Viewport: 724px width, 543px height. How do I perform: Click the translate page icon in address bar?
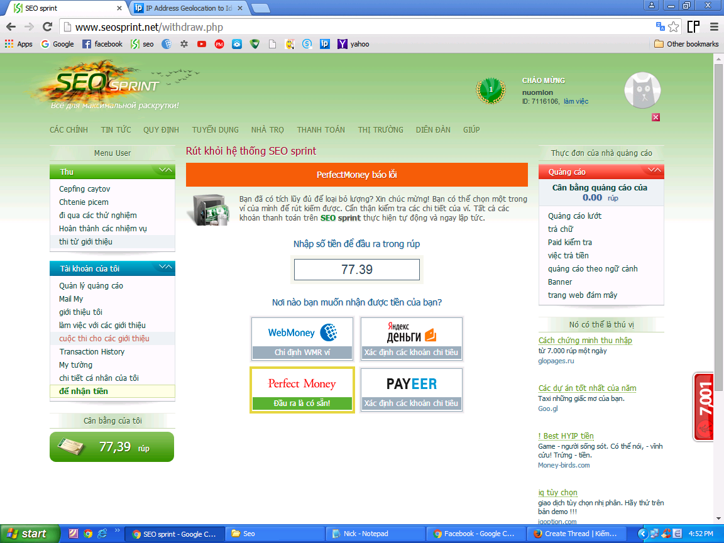point(661,26)
